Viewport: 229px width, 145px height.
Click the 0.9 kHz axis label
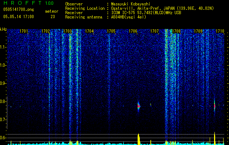click(3, 83)
